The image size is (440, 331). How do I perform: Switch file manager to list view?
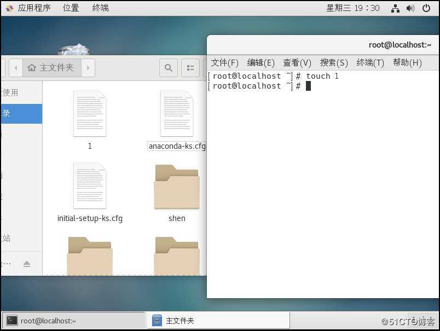[x=190, y=68]
